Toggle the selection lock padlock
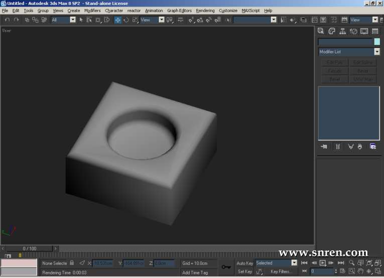 (x=71, y=263)
